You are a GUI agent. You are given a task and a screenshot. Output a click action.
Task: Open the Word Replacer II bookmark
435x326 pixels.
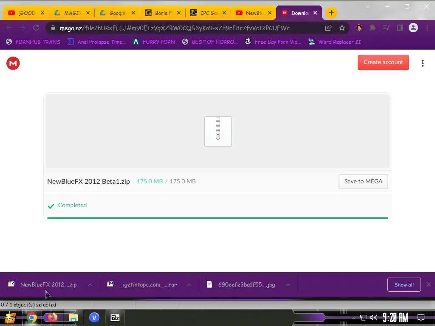(335, 42)
